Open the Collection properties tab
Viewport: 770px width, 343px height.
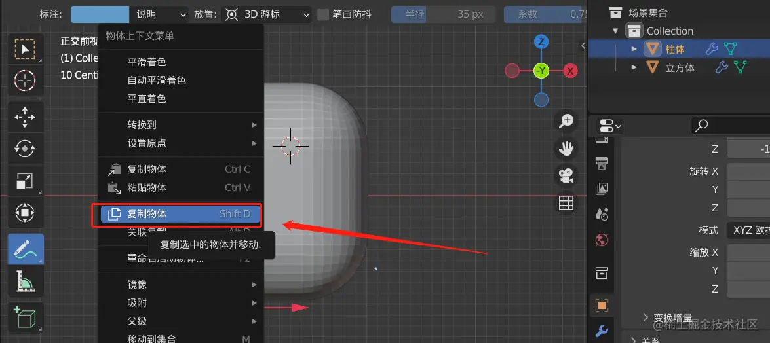(602, 273)
